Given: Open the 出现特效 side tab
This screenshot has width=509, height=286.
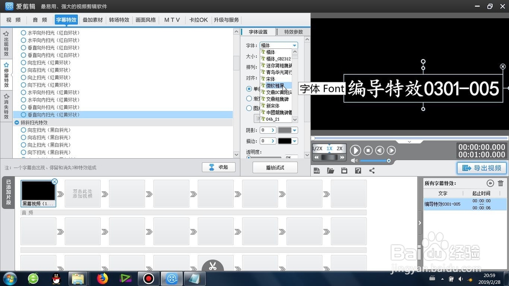Looking at the screenshot, I should [x=6, y=44].
